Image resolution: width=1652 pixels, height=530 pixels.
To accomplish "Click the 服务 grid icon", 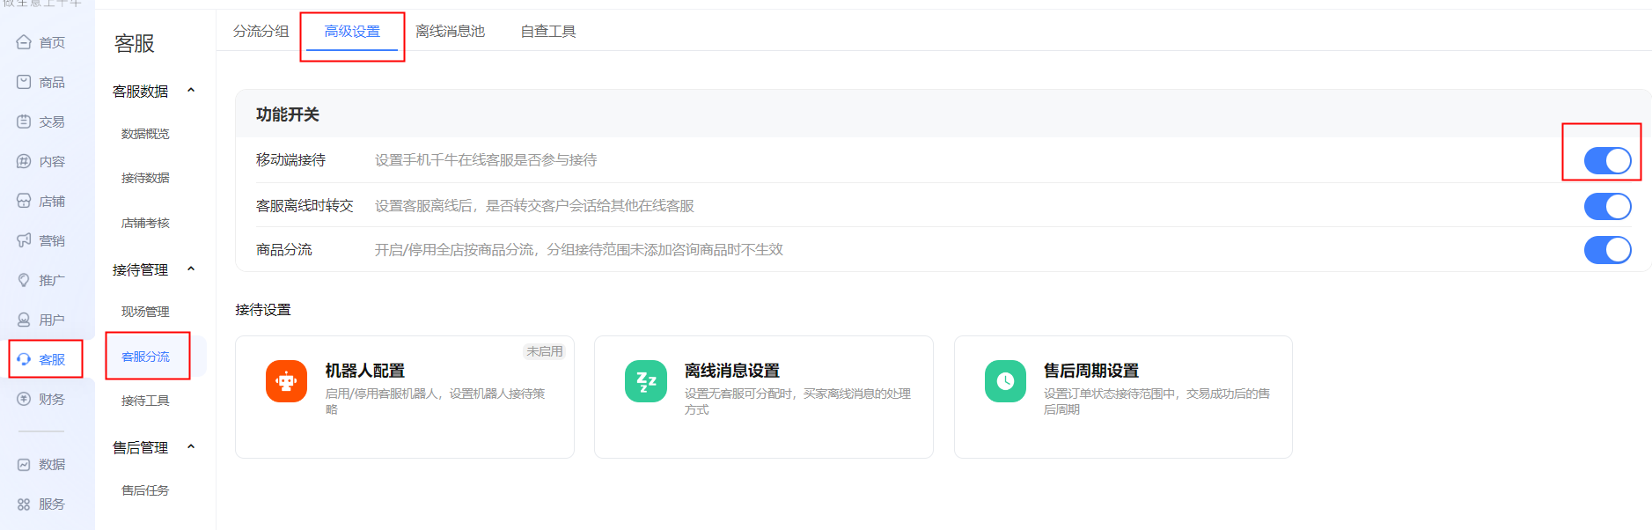I will [x=24, y=504].
